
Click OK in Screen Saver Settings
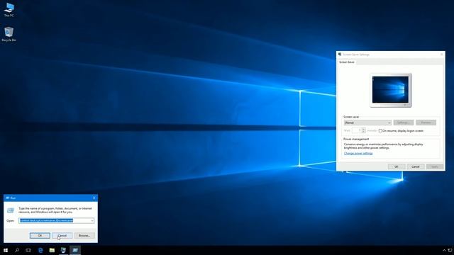[397, 166]
